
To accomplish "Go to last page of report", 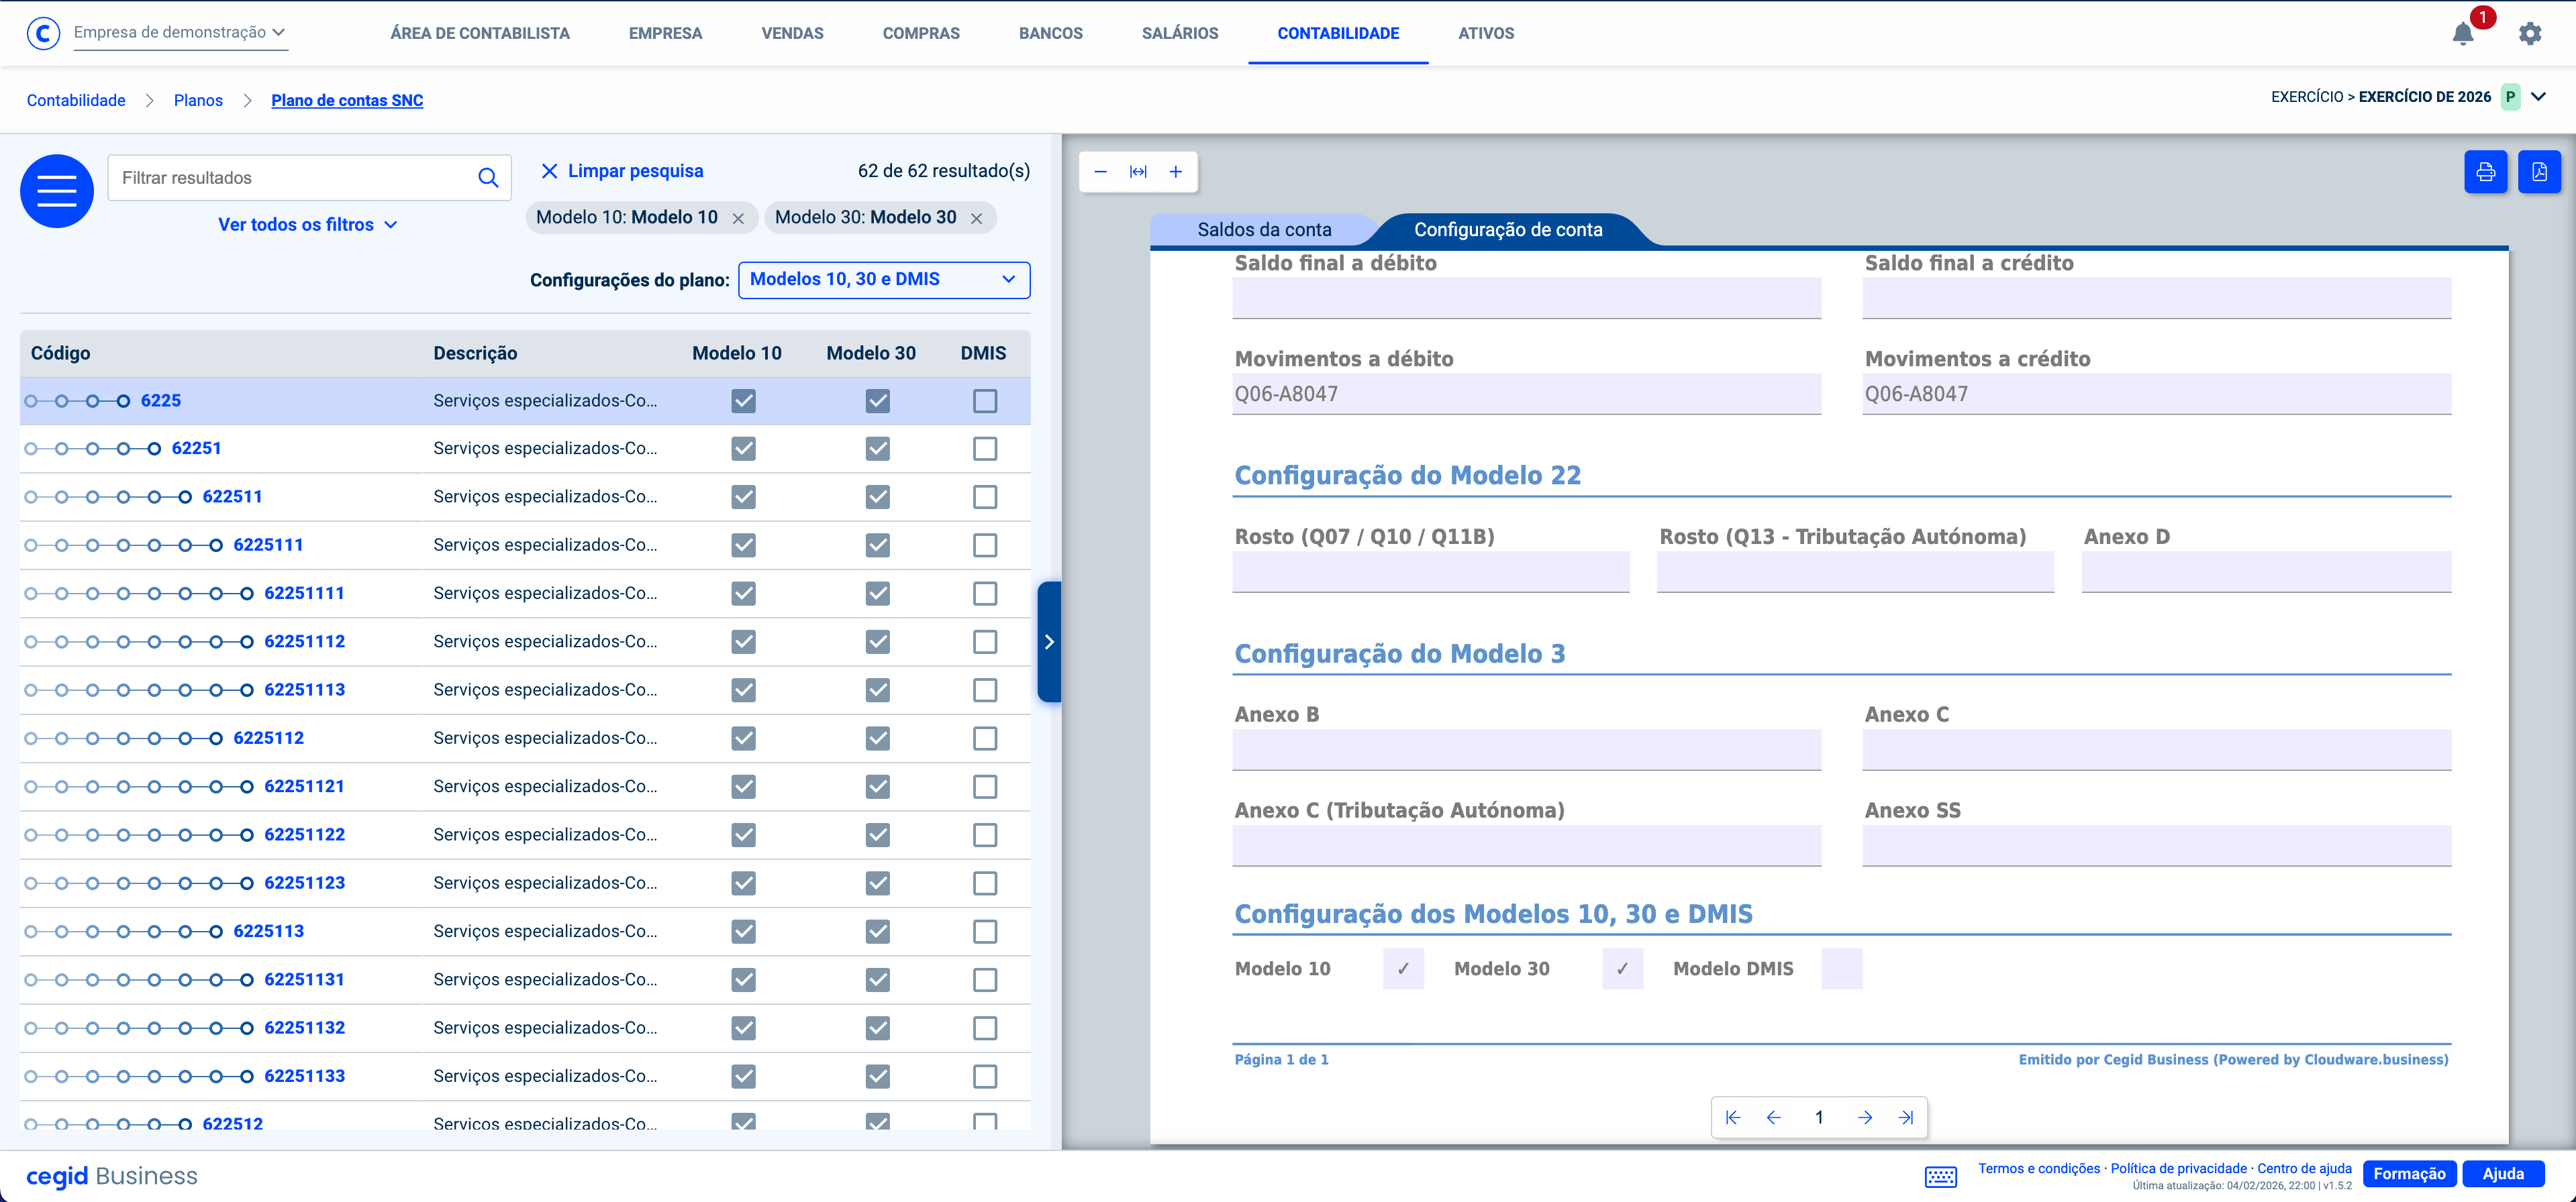I will coord(1906,1117).
